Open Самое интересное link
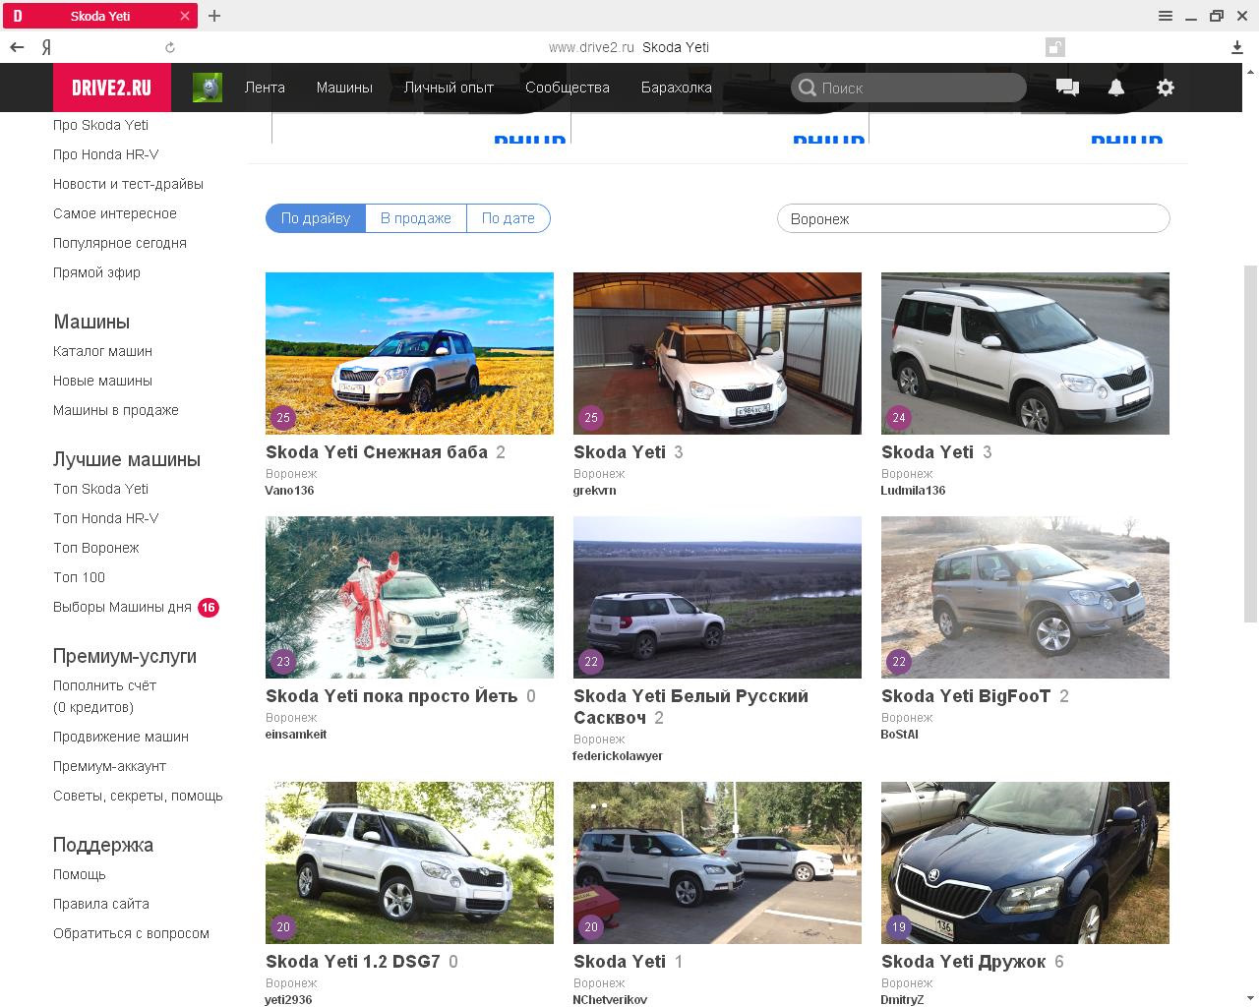1259x1007 pixels. click(115, 213)
